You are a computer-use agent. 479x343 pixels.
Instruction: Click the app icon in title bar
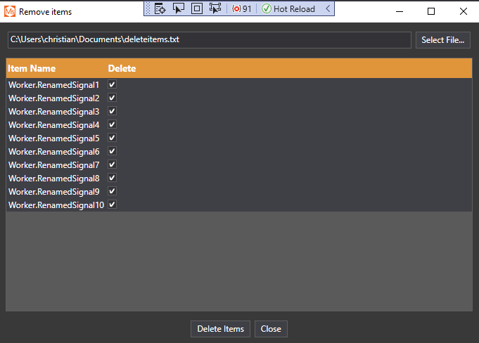tap(10, 11)
